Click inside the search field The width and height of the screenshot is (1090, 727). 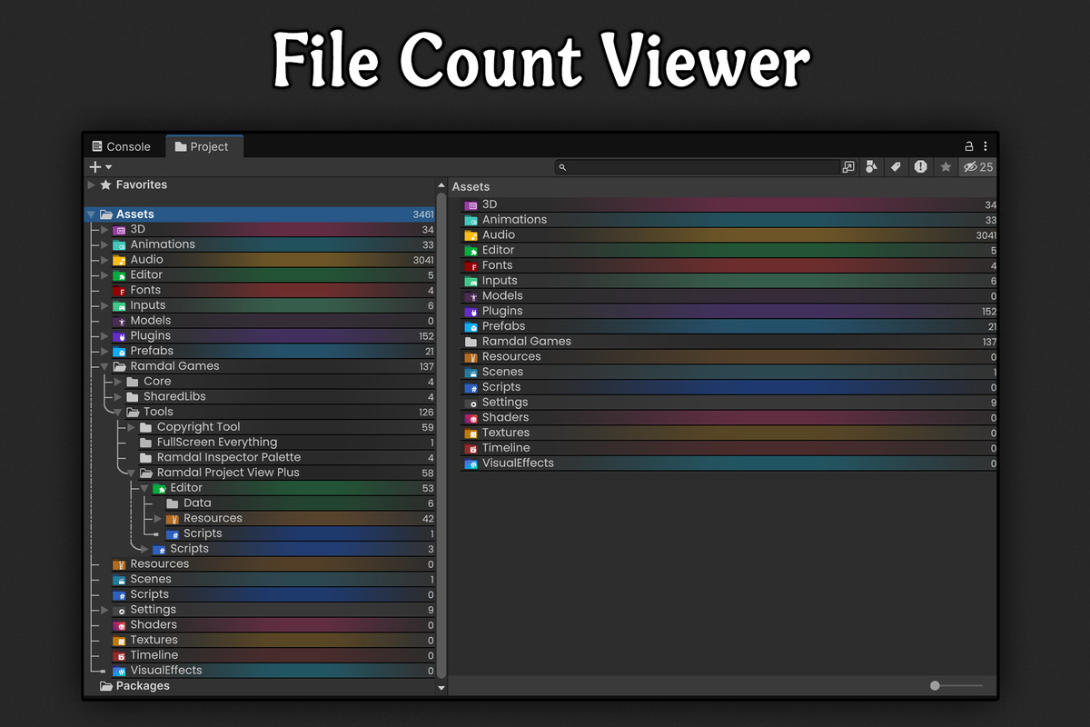click(699, 167)
